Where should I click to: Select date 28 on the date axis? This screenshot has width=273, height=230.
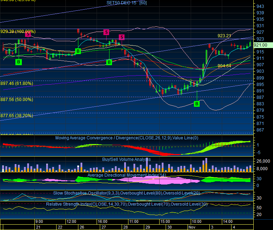(x=126, y=227)
